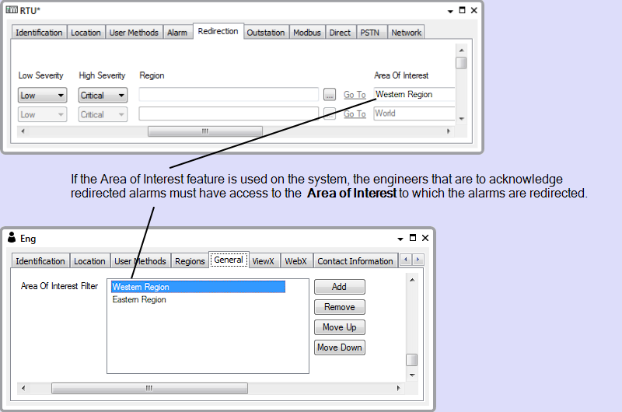Image resolution: width=622 pixels, height=412 pixels.
Task: Click the Add button
Action: (x=339, y=287)
